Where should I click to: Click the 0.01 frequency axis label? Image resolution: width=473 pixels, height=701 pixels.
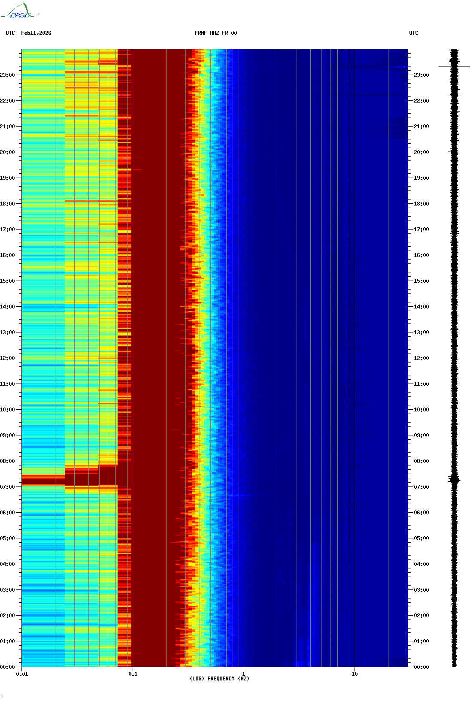[x=22, y=674]
